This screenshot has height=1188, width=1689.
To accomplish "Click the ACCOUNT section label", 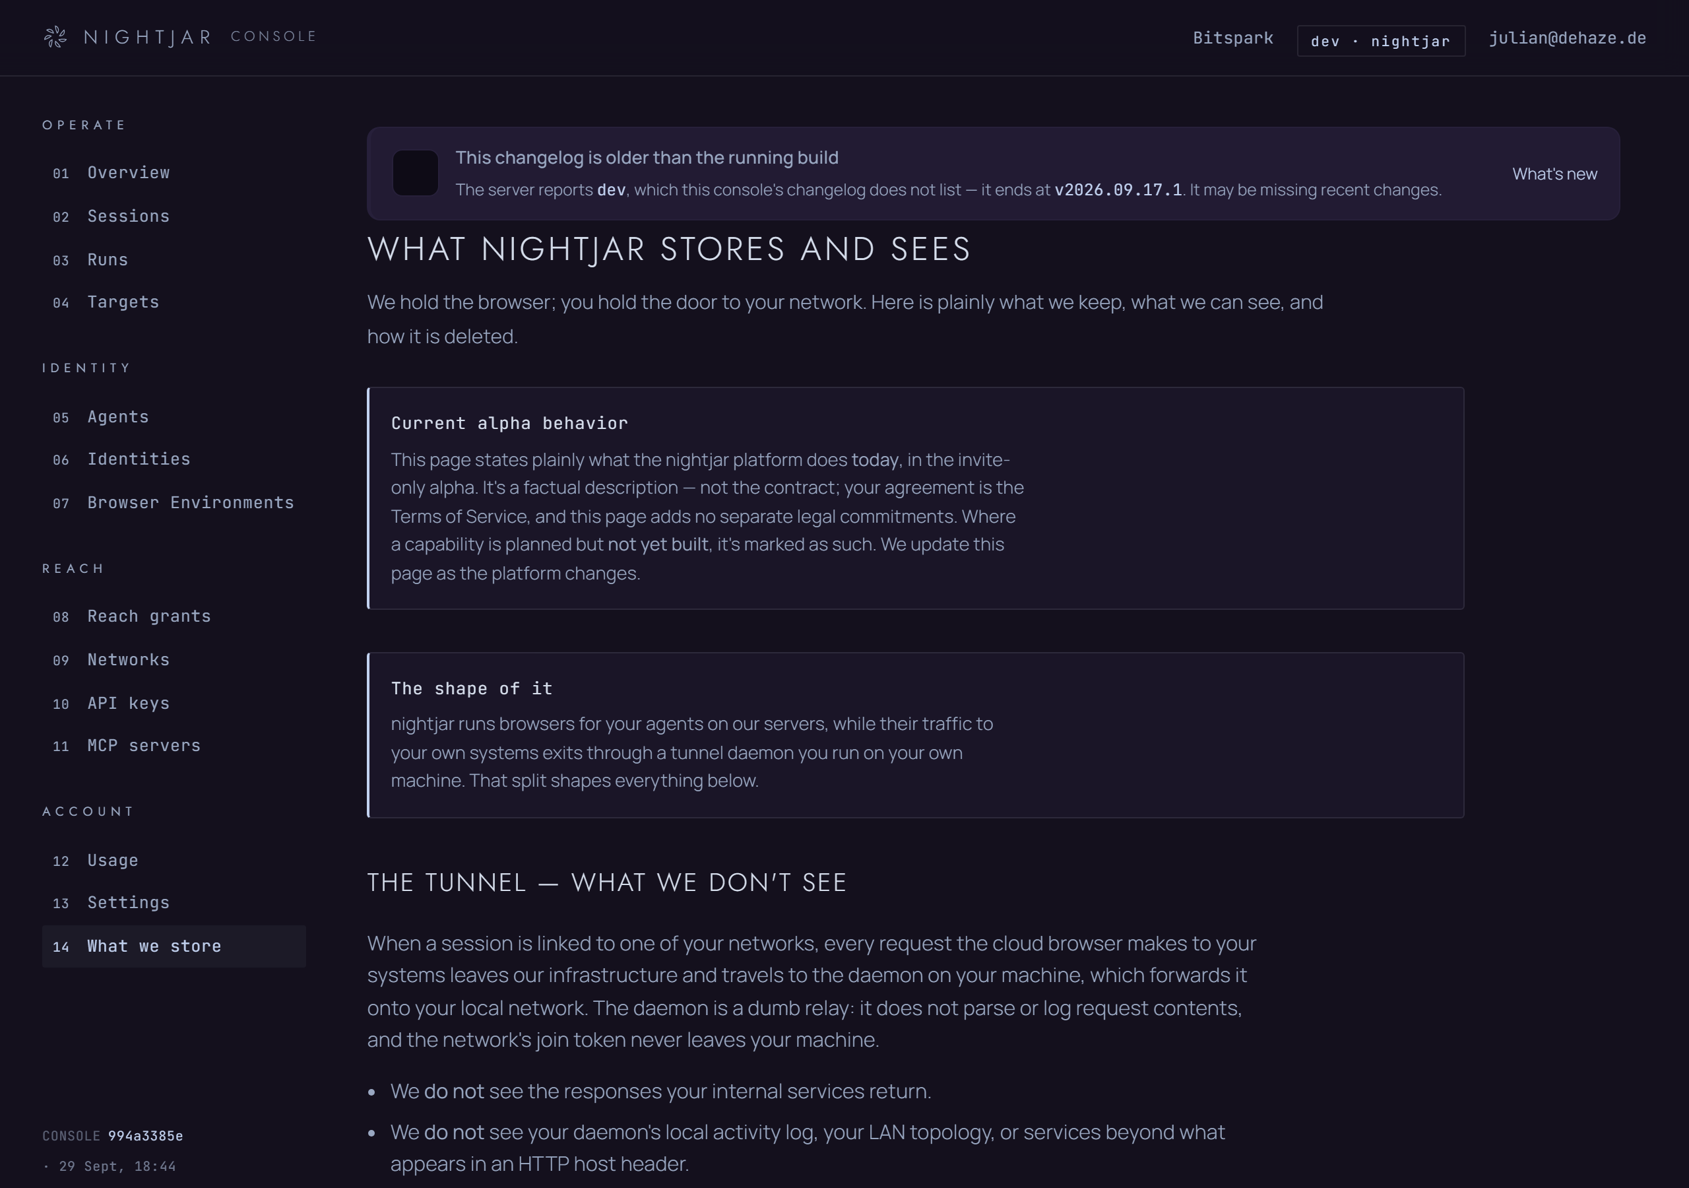I will [x=88, y=812].
